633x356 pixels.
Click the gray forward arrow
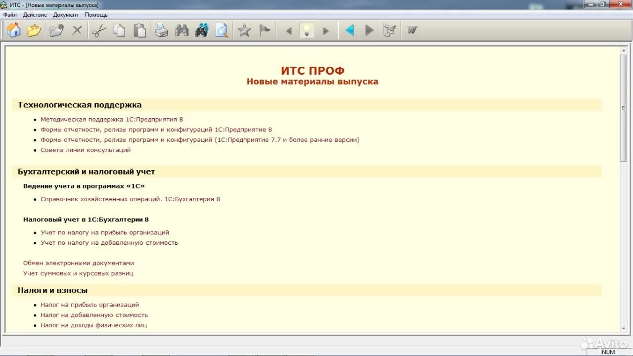pyautogui.click(x=369, y=31)
